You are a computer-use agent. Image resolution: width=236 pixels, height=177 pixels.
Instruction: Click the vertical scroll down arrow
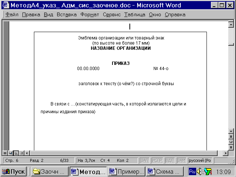[231, 131]
